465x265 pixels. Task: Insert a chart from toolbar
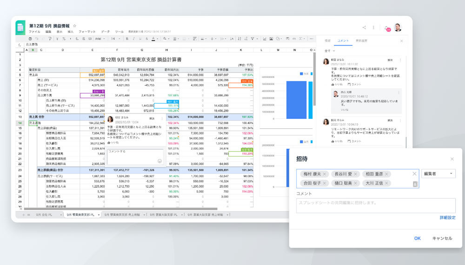coord(265,39)
